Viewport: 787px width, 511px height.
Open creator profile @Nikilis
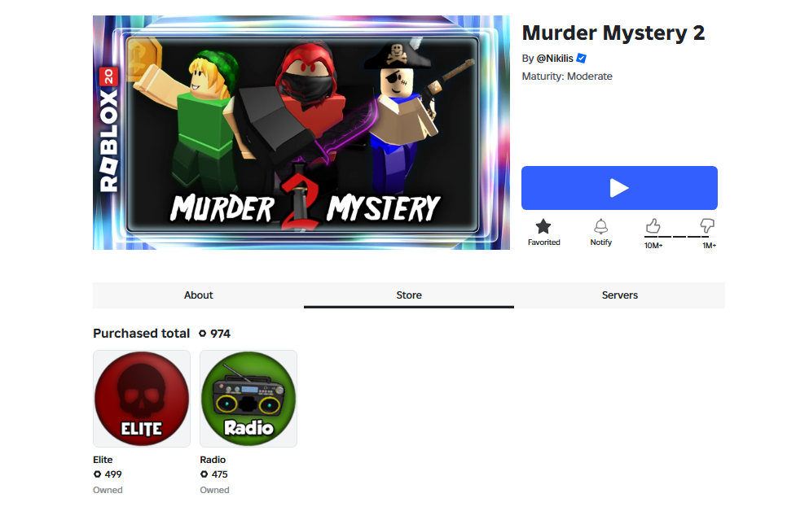tap(555, 58)
